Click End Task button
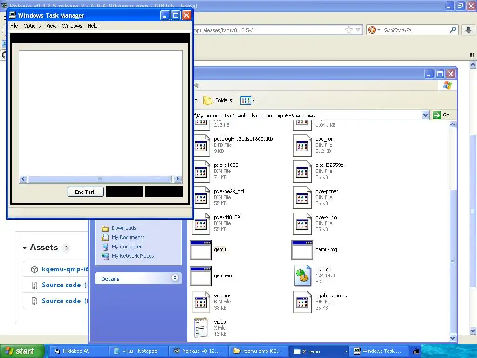477x358 pixels. click(86, 192)
